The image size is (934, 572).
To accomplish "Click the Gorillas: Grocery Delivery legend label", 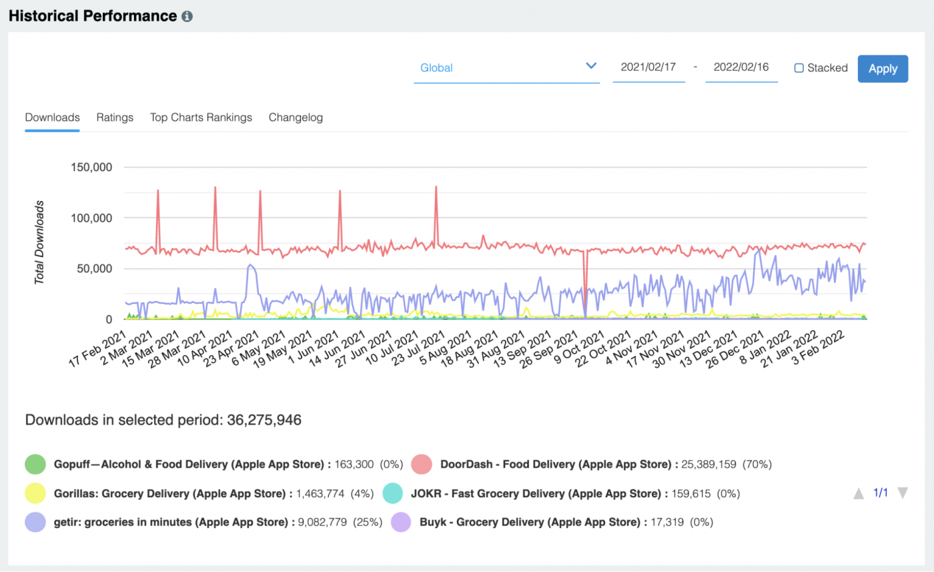I will tap(173, 493).
